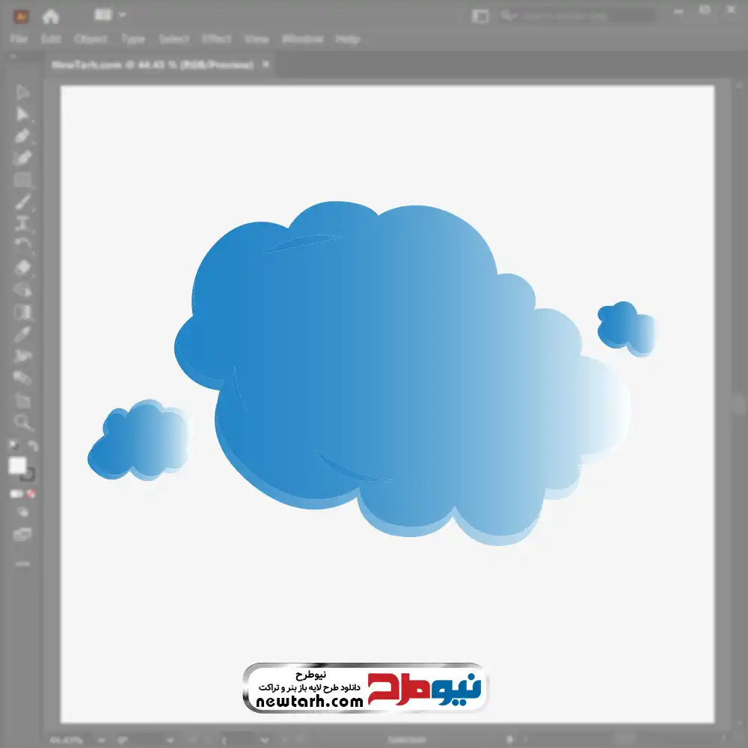Activate the Type tool
748x748 pixels.
pyautogui.click(x=22, y=224)
